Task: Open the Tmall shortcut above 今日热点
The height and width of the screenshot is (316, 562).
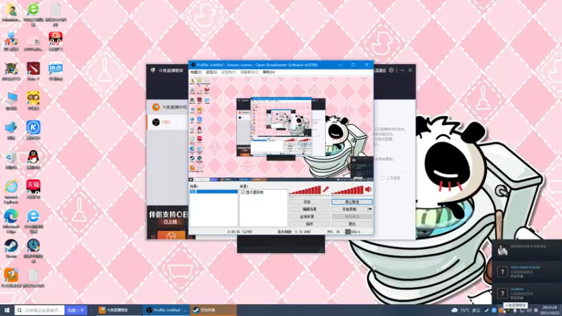Action: (x=55, y=41)
